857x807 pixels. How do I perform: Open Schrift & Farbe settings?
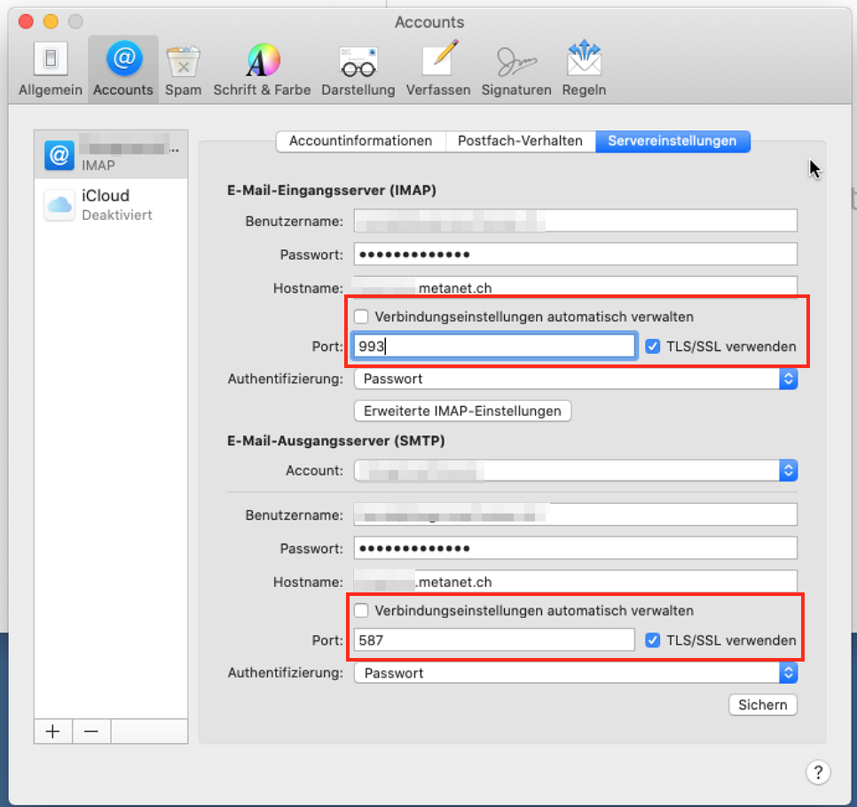pyautogui.click(x=262, y=69)
